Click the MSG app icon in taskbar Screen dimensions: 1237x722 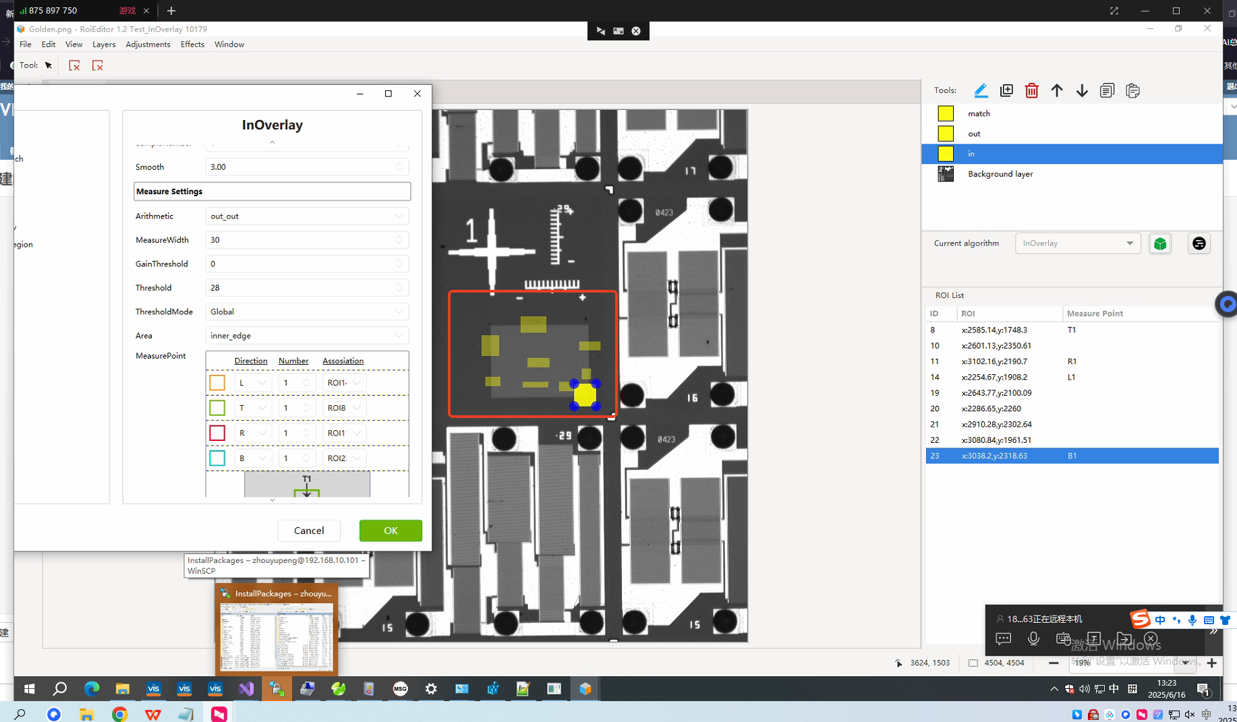[x=400, y=689]
